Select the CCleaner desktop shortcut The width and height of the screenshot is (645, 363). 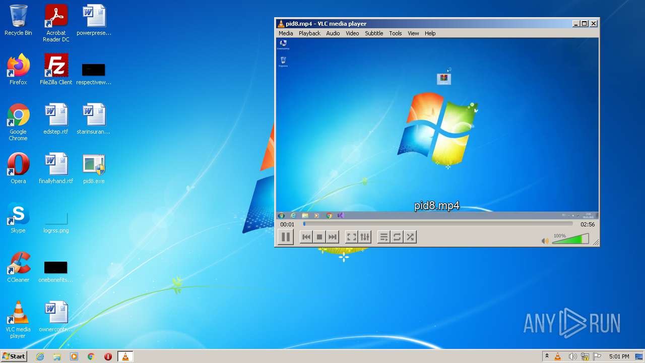point(18,267)
